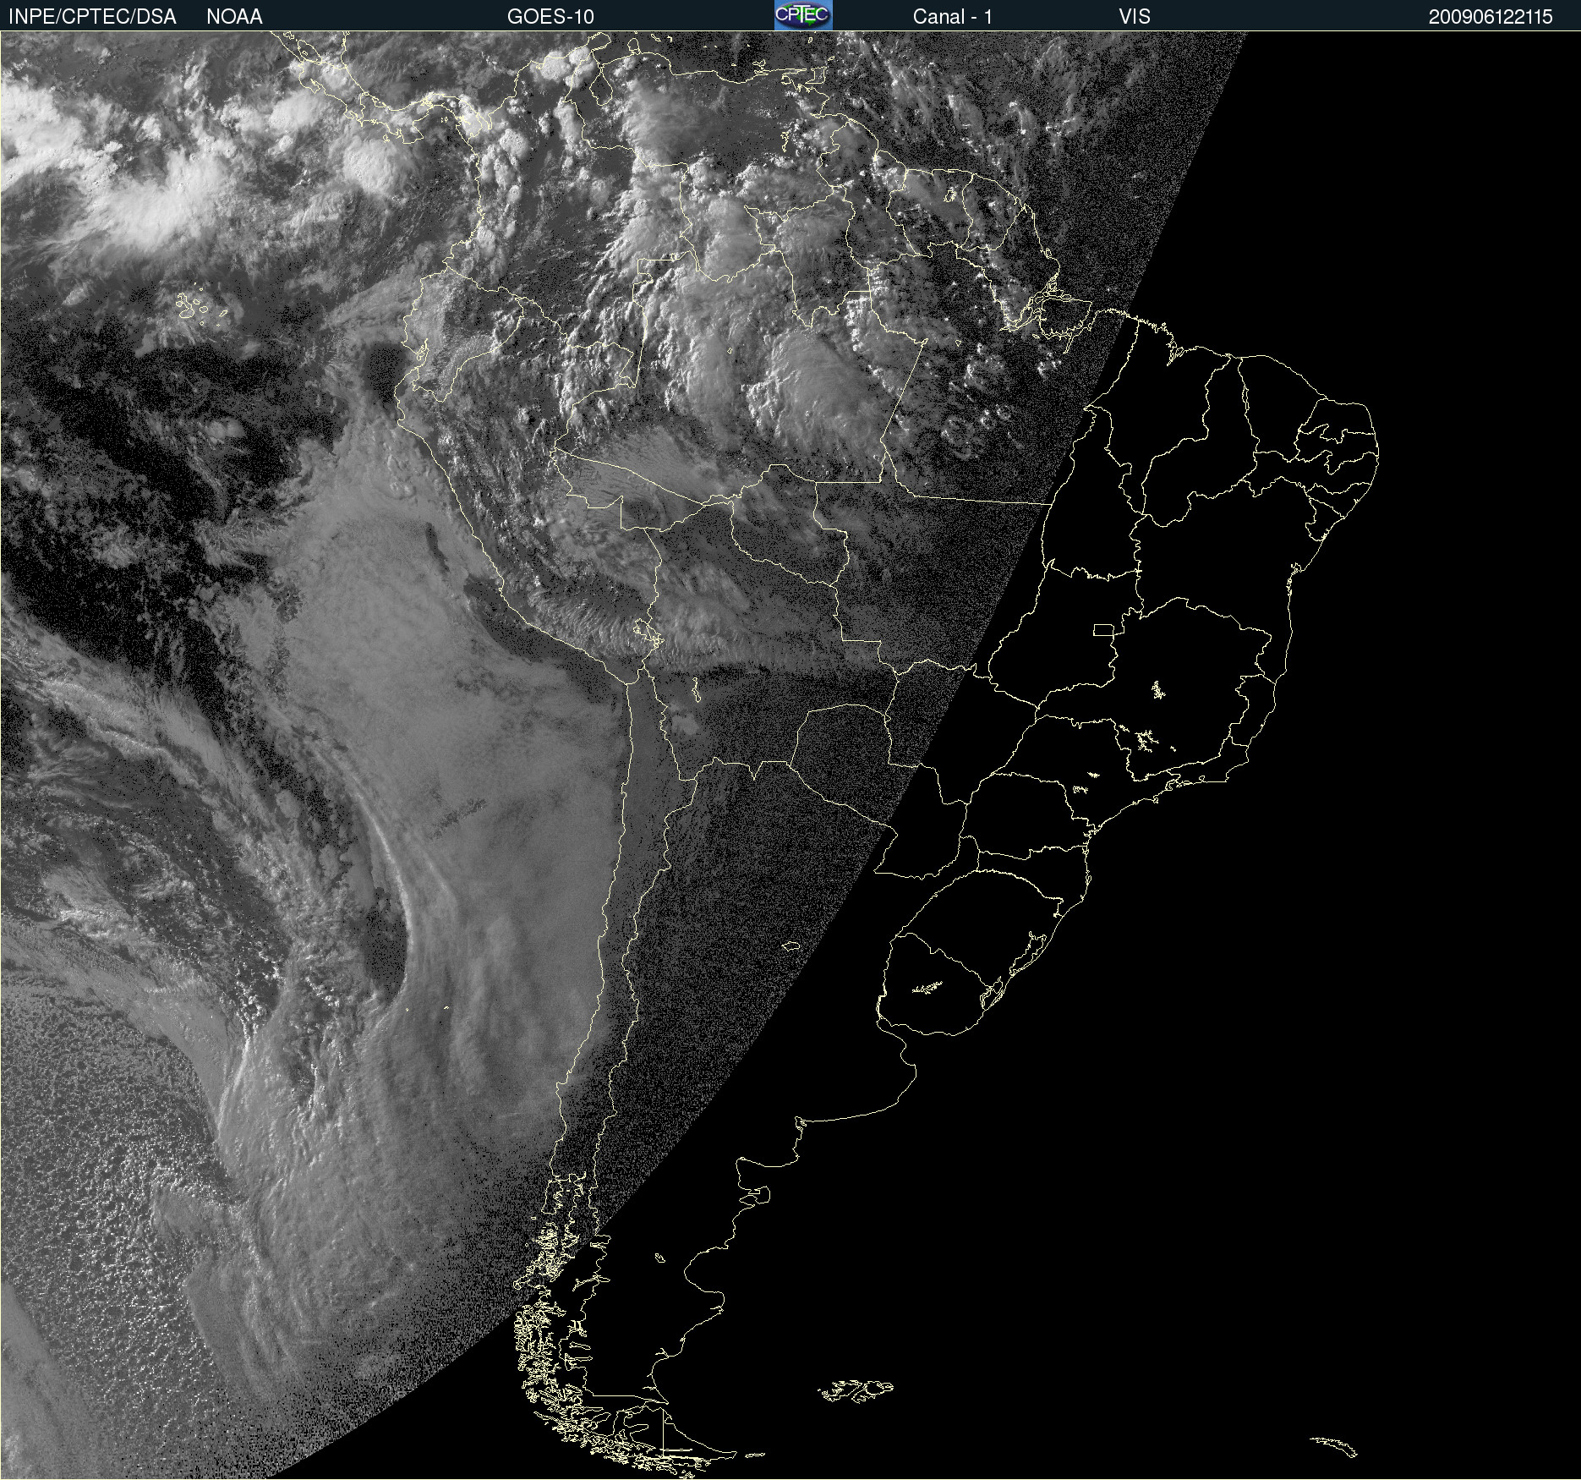
Task: Click the Canal - 1 label
Action: [953, 17]
